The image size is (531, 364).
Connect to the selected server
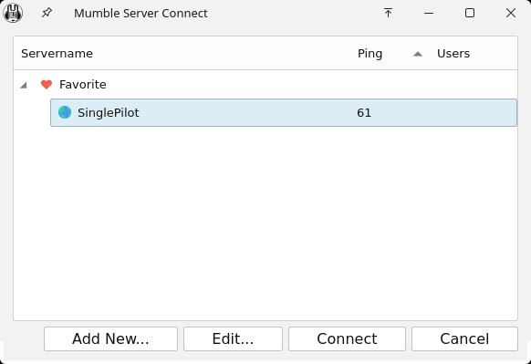pos(347,339)
